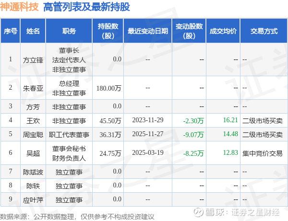
Task: Click the 45.50万 shareholding value
Action: 110,121
